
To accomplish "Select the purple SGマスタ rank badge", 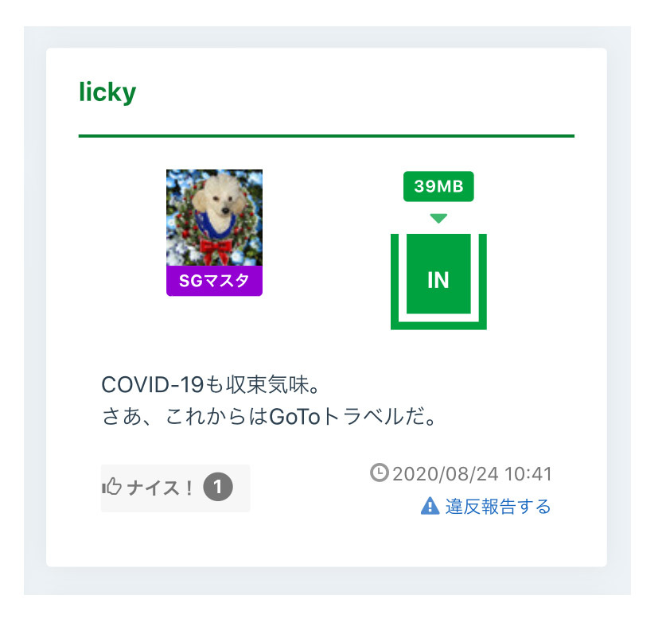I will tap(214, 281).
